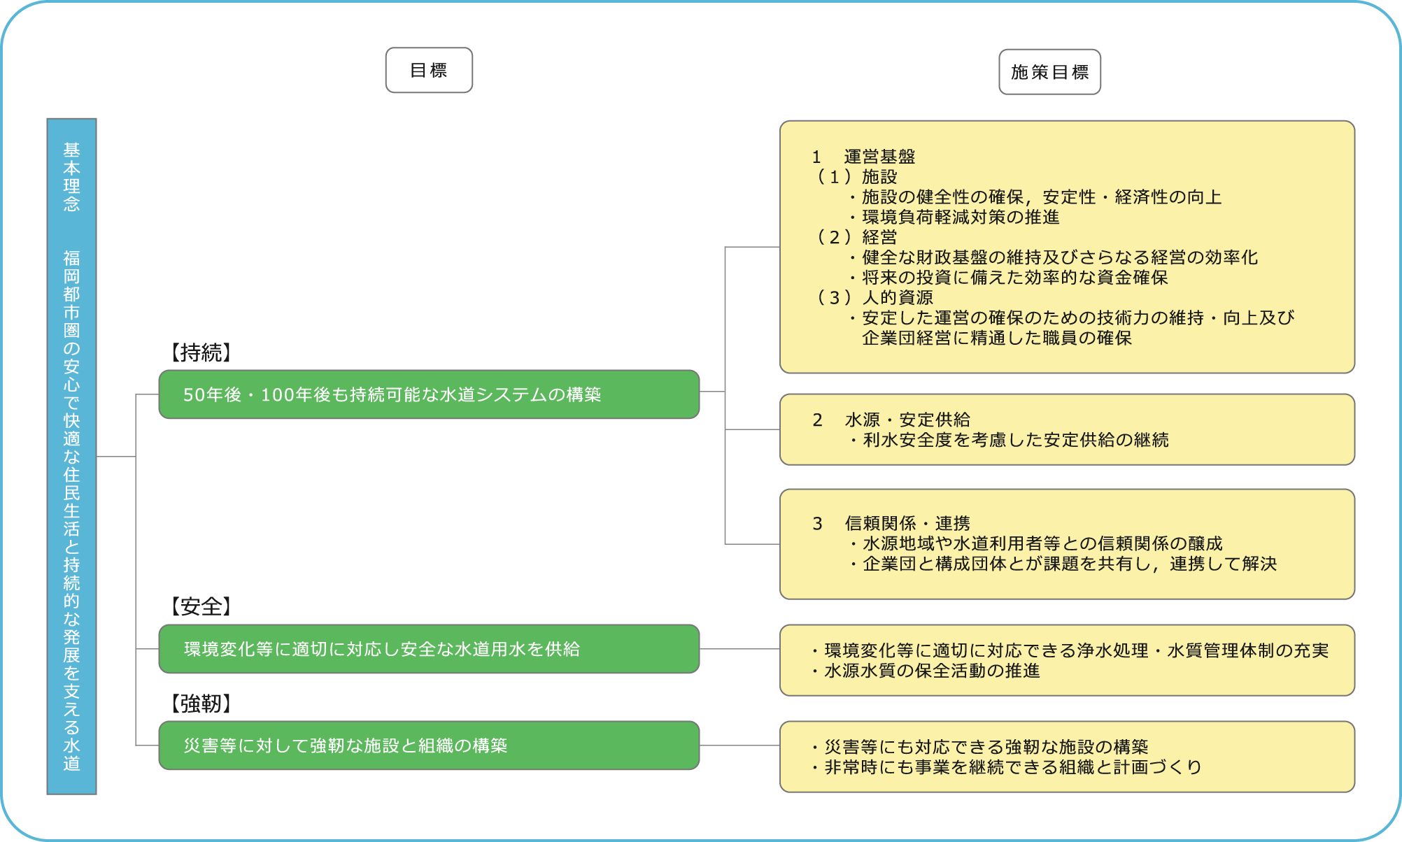Click the subheading (3) 人的資源

pos(874,298)
